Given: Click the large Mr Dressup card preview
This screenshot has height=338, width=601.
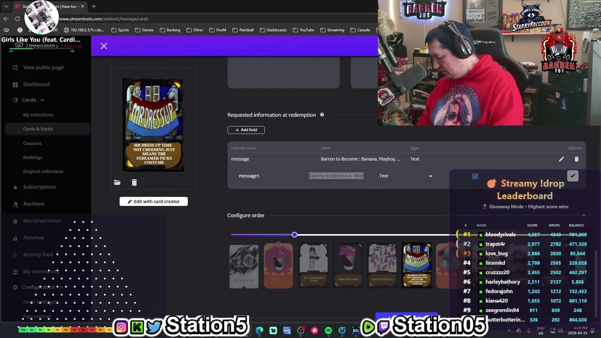Looking at the screenshot, I should point(154,124).
